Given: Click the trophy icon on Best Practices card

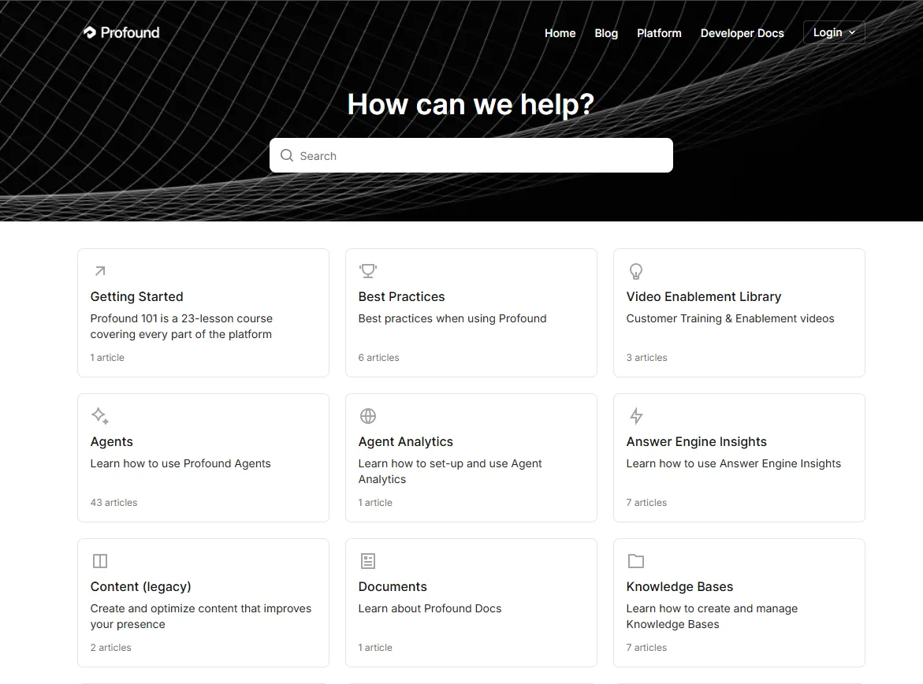Looking at the screenshot, I should pyautogui.click(x=368, y=271).
